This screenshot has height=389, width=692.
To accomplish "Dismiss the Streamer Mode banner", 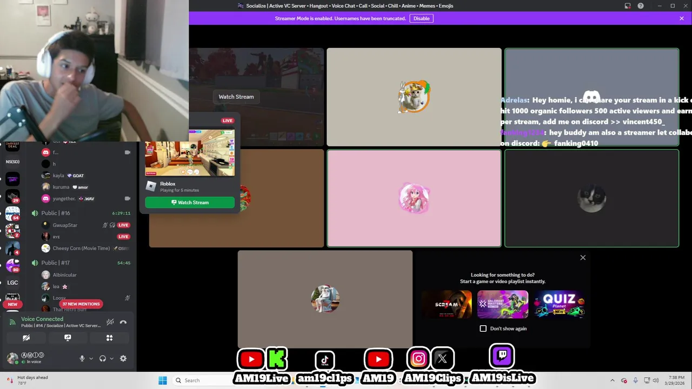I will (x=682, y=18).
